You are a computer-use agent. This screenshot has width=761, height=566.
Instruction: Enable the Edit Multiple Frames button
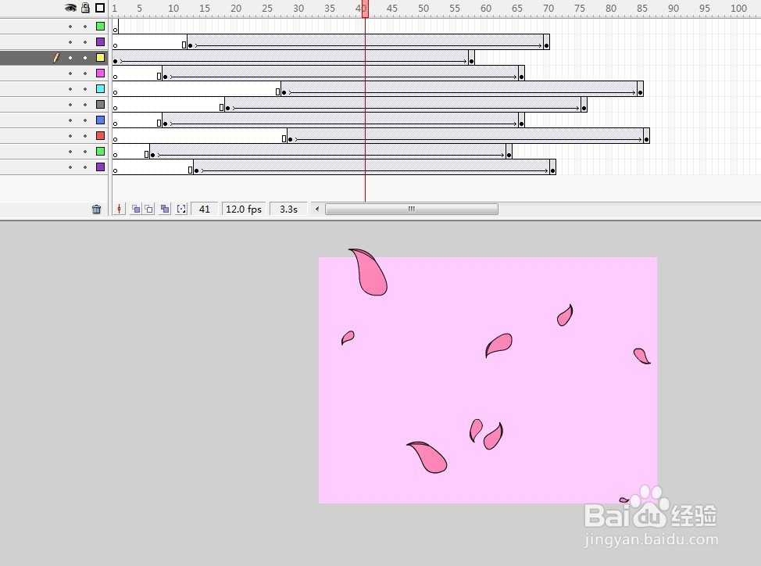165,210
